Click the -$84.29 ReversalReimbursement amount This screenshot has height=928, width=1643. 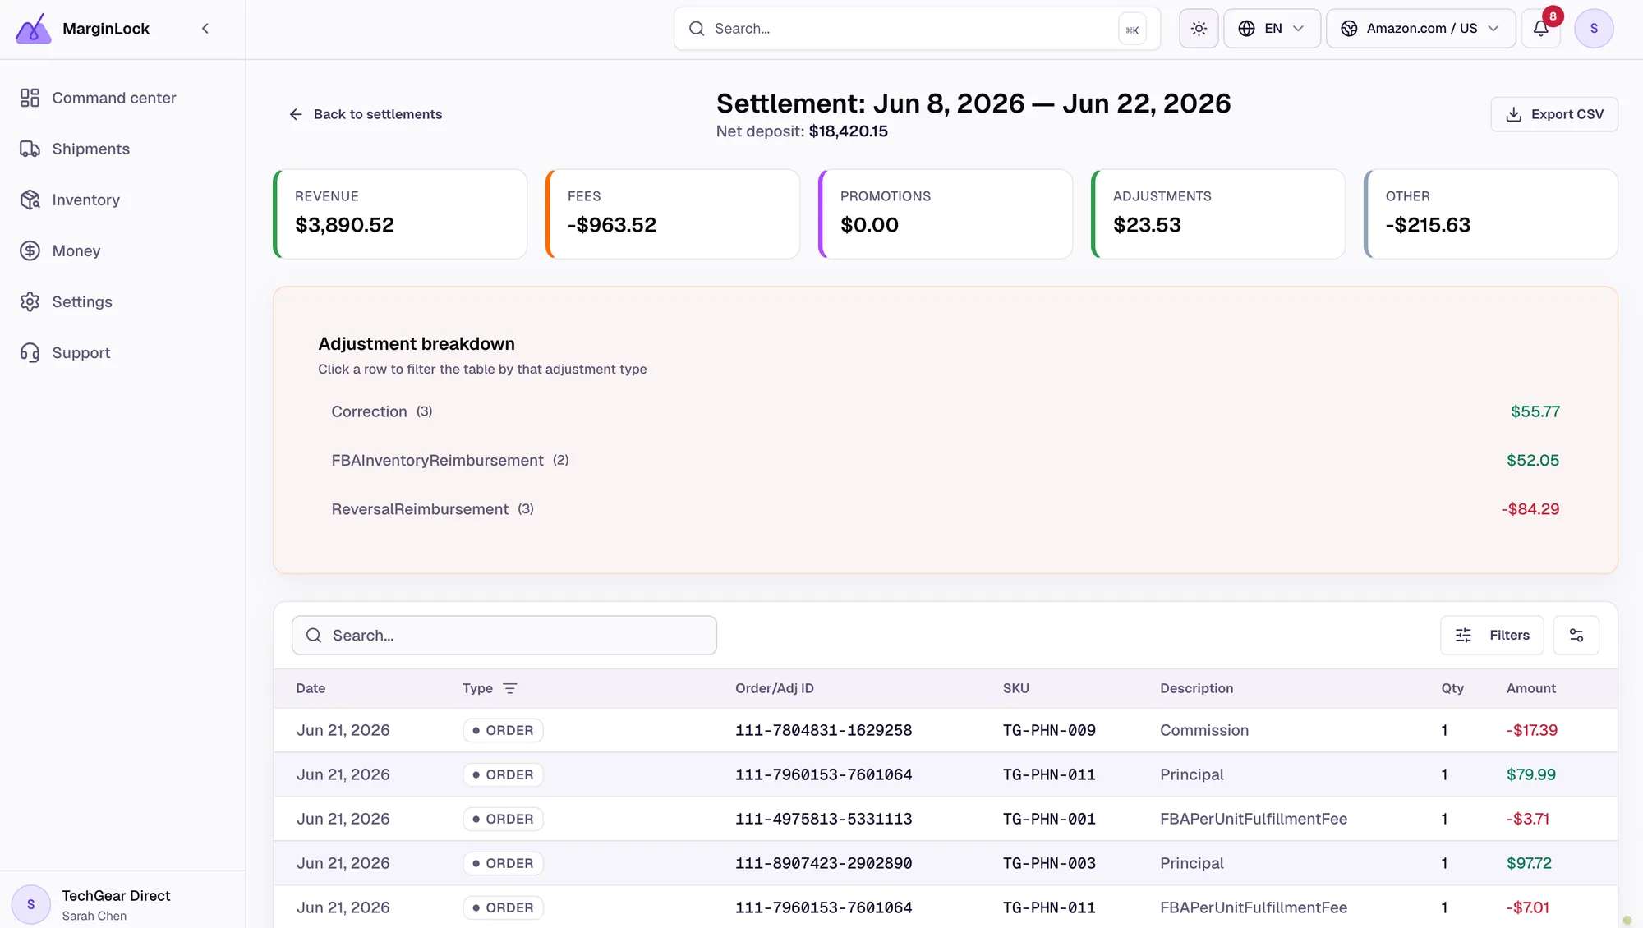pyautogui.click(x=1530, y=509)
